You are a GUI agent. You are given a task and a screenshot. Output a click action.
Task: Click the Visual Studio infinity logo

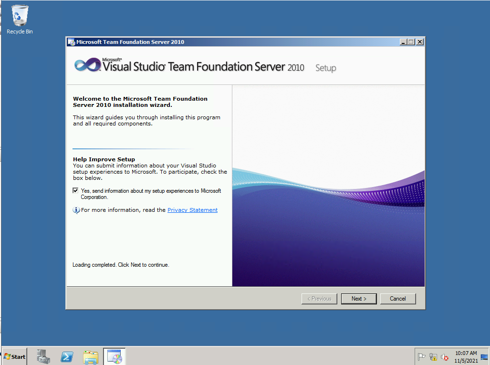pos(88,65)
